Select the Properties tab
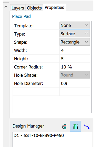 tap(54, 8)
